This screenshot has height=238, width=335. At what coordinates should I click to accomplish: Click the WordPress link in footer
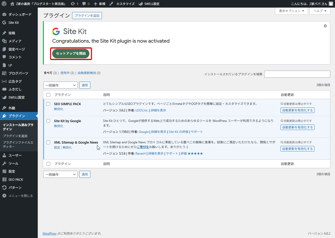tap(50, 234)
